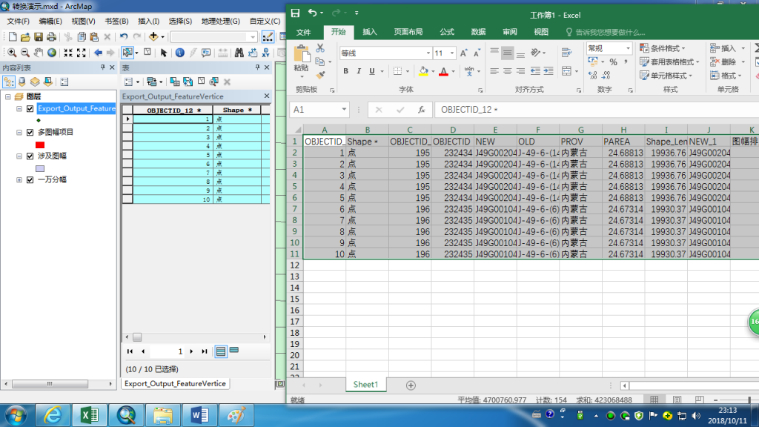Open the Excel font name dropdown
The image size is (759, 427).
[x=428, y=53]
